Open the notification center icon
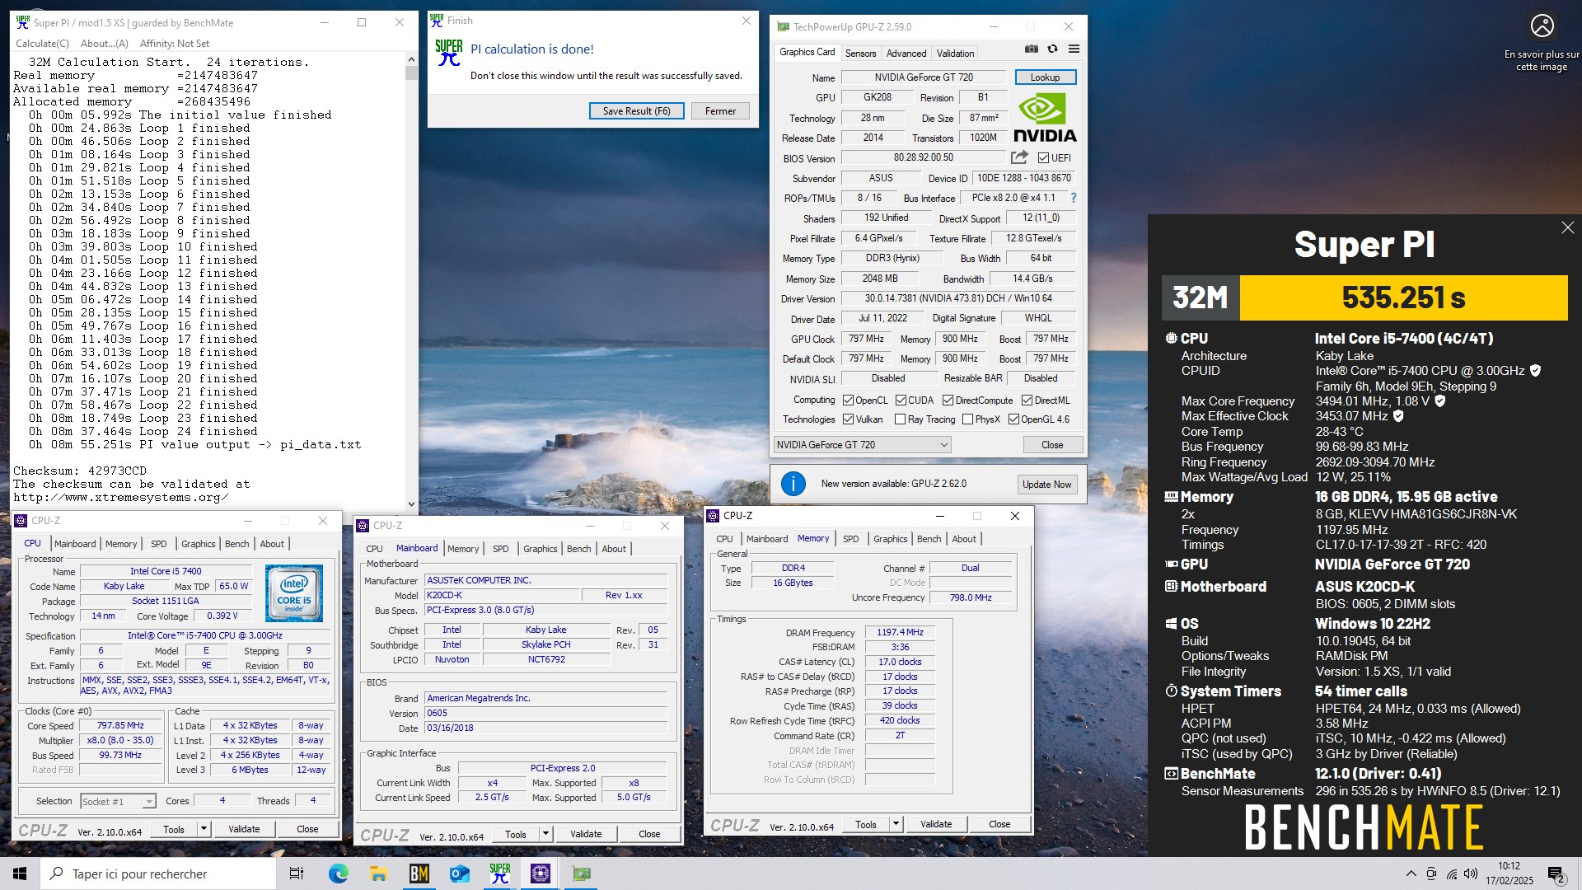1582x890 pixels. [1556, 874]
